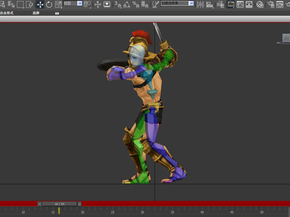
Task: Open the 自由形式 ribbon tab
Action: pos(7,13)
